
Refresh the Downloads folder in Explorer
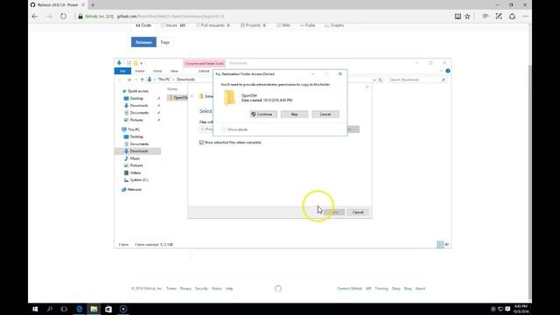point(381,80)
